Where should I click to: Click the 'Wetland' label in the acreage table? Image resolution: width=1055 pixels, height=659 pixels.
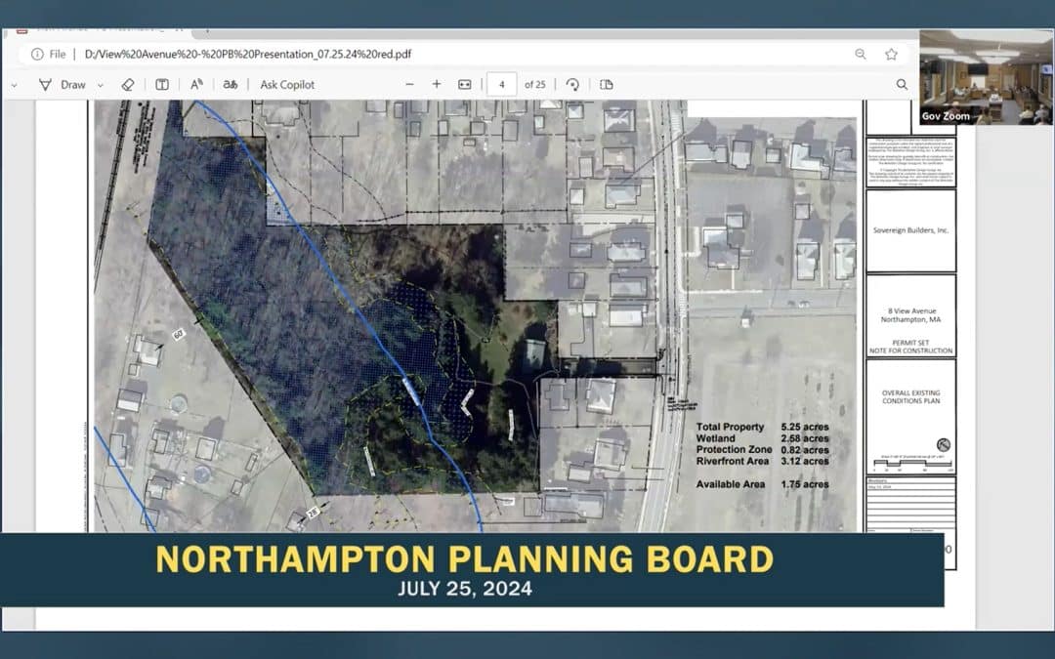click(716, 438)
